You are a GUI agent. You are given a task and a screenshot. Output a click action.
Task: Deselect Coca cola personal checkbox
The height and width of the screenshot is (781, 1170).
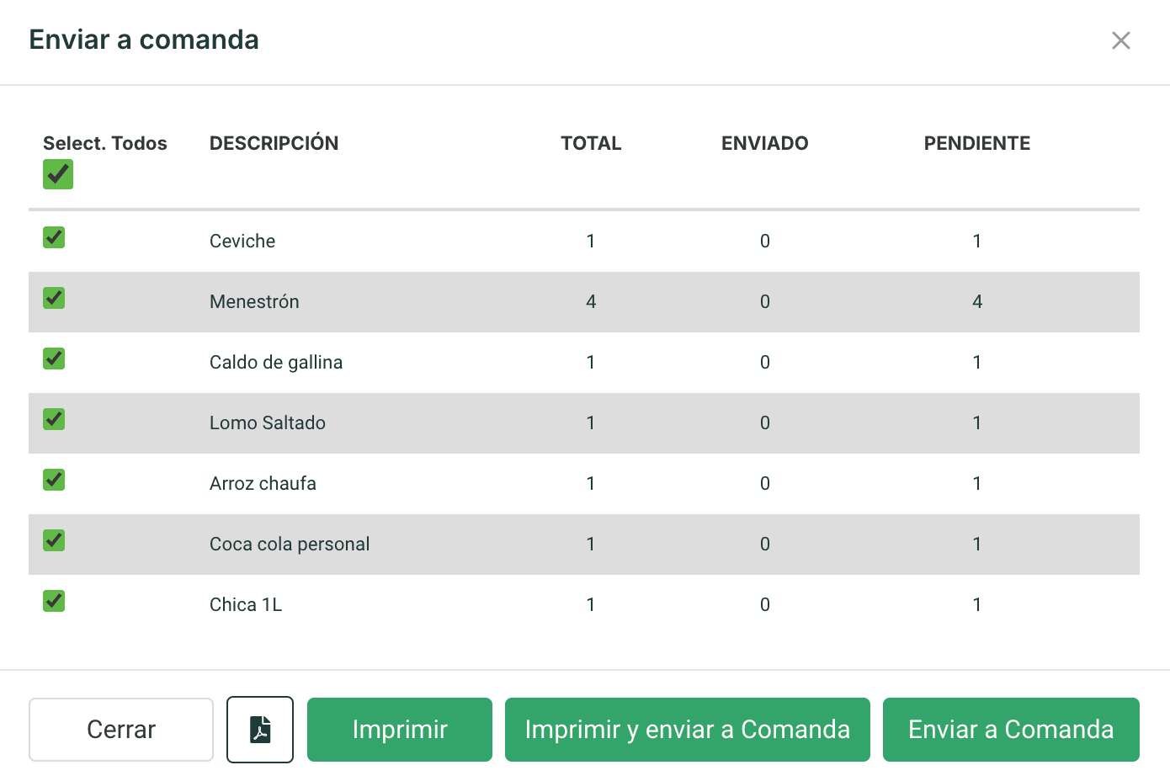(x=54, y=540)
